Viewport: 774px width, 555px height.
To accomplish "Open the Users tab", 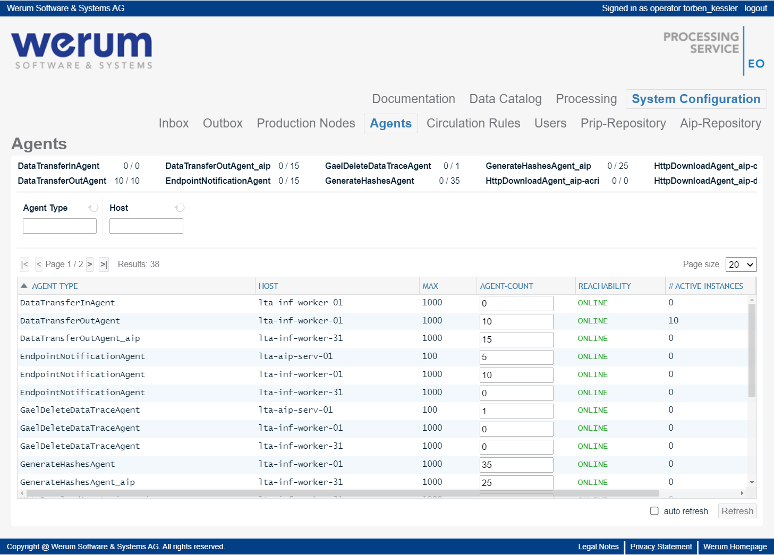I will click(550, 123).
